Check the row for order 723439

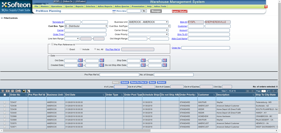5,109
